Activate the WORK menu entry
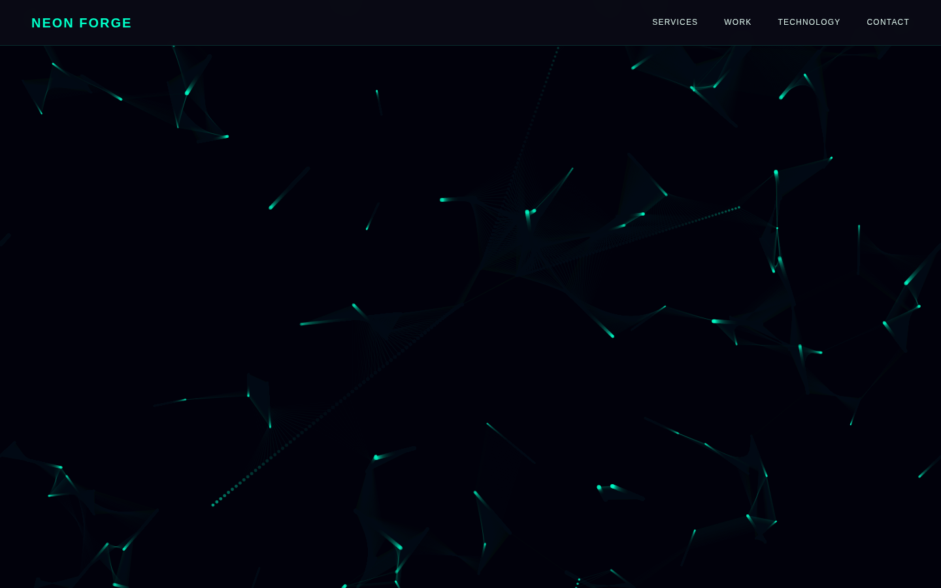 (x=738, y=22)
